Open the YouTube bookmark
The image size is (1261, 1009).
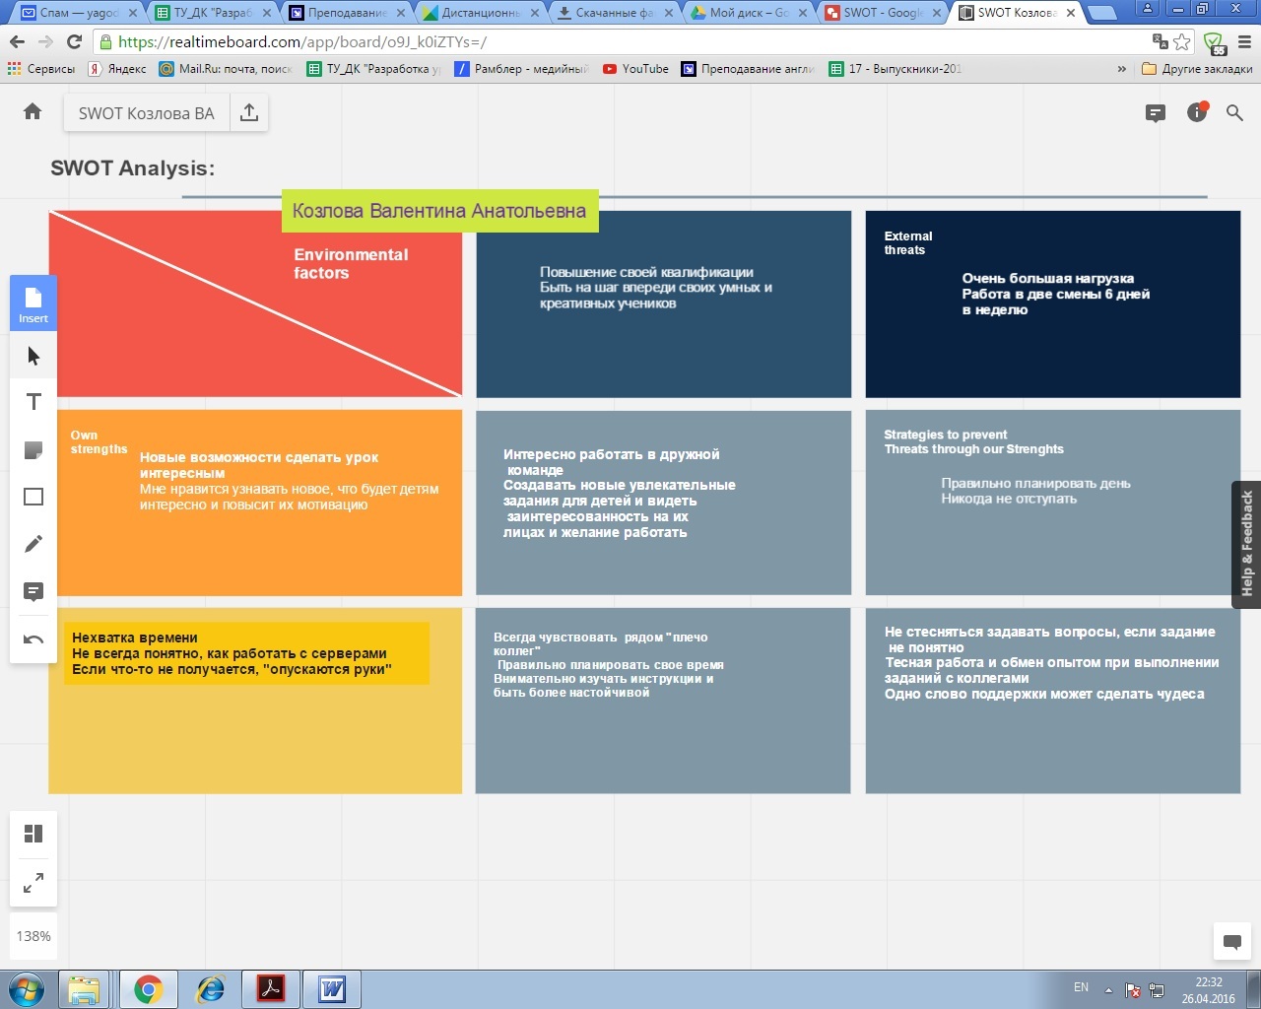click(x=635, y=69)
